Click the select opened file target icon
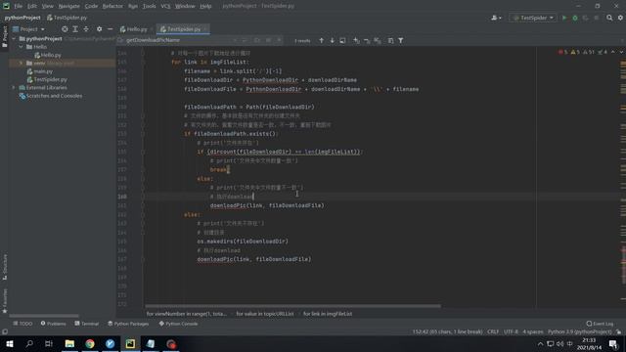The height and width of the screenshot is (352, 626). [x=65, y=29]
